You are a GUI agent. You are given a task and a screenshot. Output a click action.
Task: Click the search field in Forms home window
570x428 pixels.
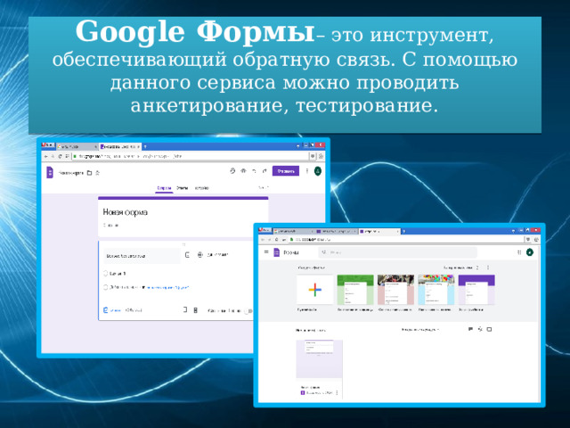click(397, 252)
